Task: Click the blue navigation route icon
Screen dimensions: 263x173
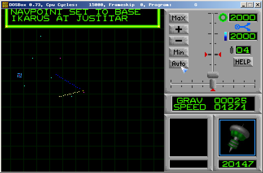Action: (243, 27)
